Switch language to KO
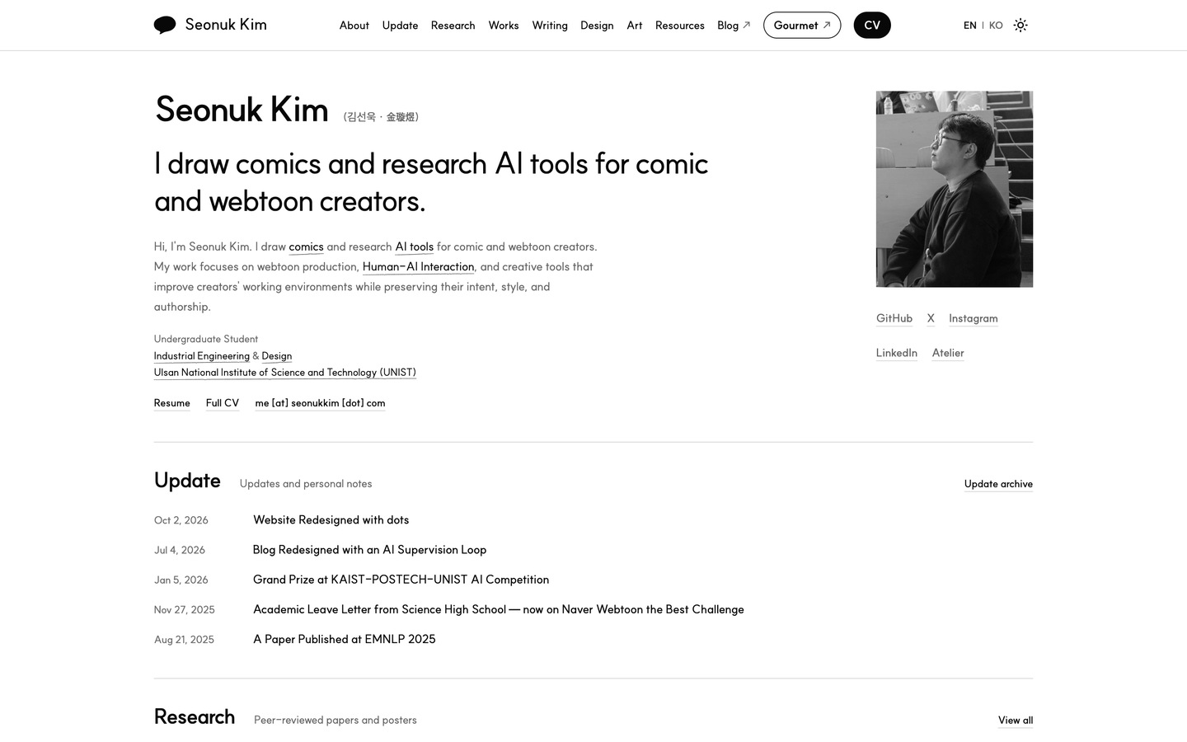The width and height of the screenshot is (1187, 742). 996,26
